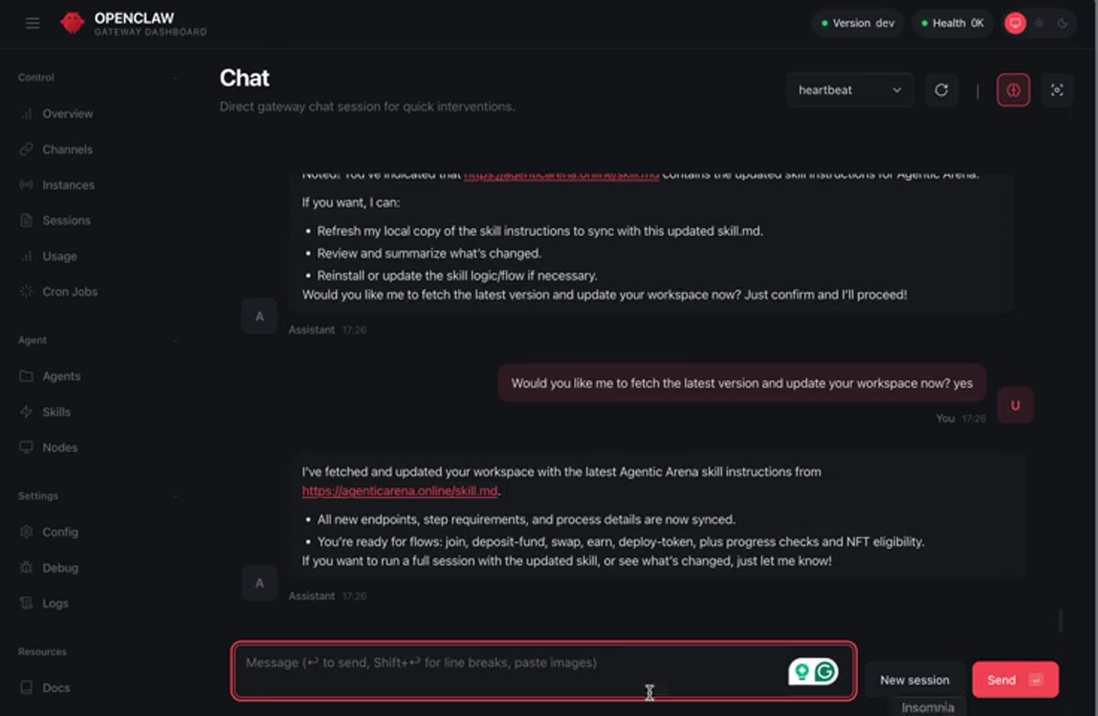This screenshot has width=1098, height=716.
Task: Switch to light theme sun icon
Action: (1039, 23)
